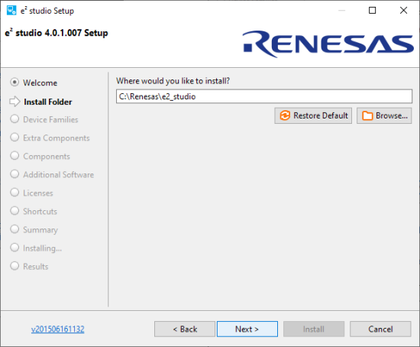Screen dimensions: 420x347
Task: Select the Extra Components step radio
Action: [x=15, y=138]
